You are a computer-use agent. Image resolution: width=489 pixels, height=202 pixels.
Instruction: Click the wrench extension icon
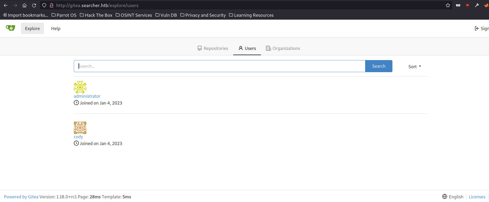point(477,5)
